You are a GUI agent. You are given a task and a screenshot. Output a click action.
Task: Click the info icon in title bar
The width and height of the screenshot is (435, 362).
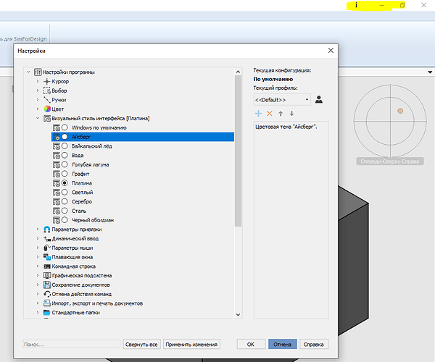point(356,5)
